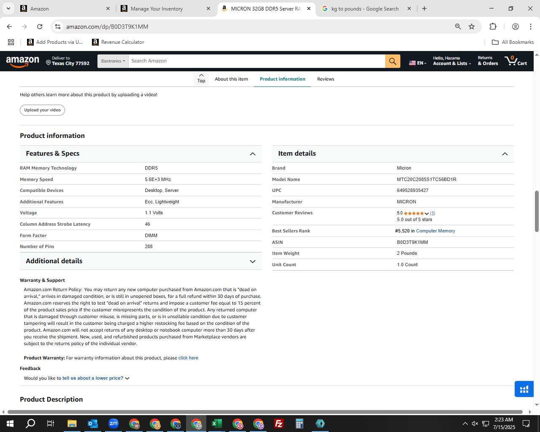The width and height of the screenshot is (540, 432).
Task: Click the orange search magnifier button
Action: (x=392, y=61)
